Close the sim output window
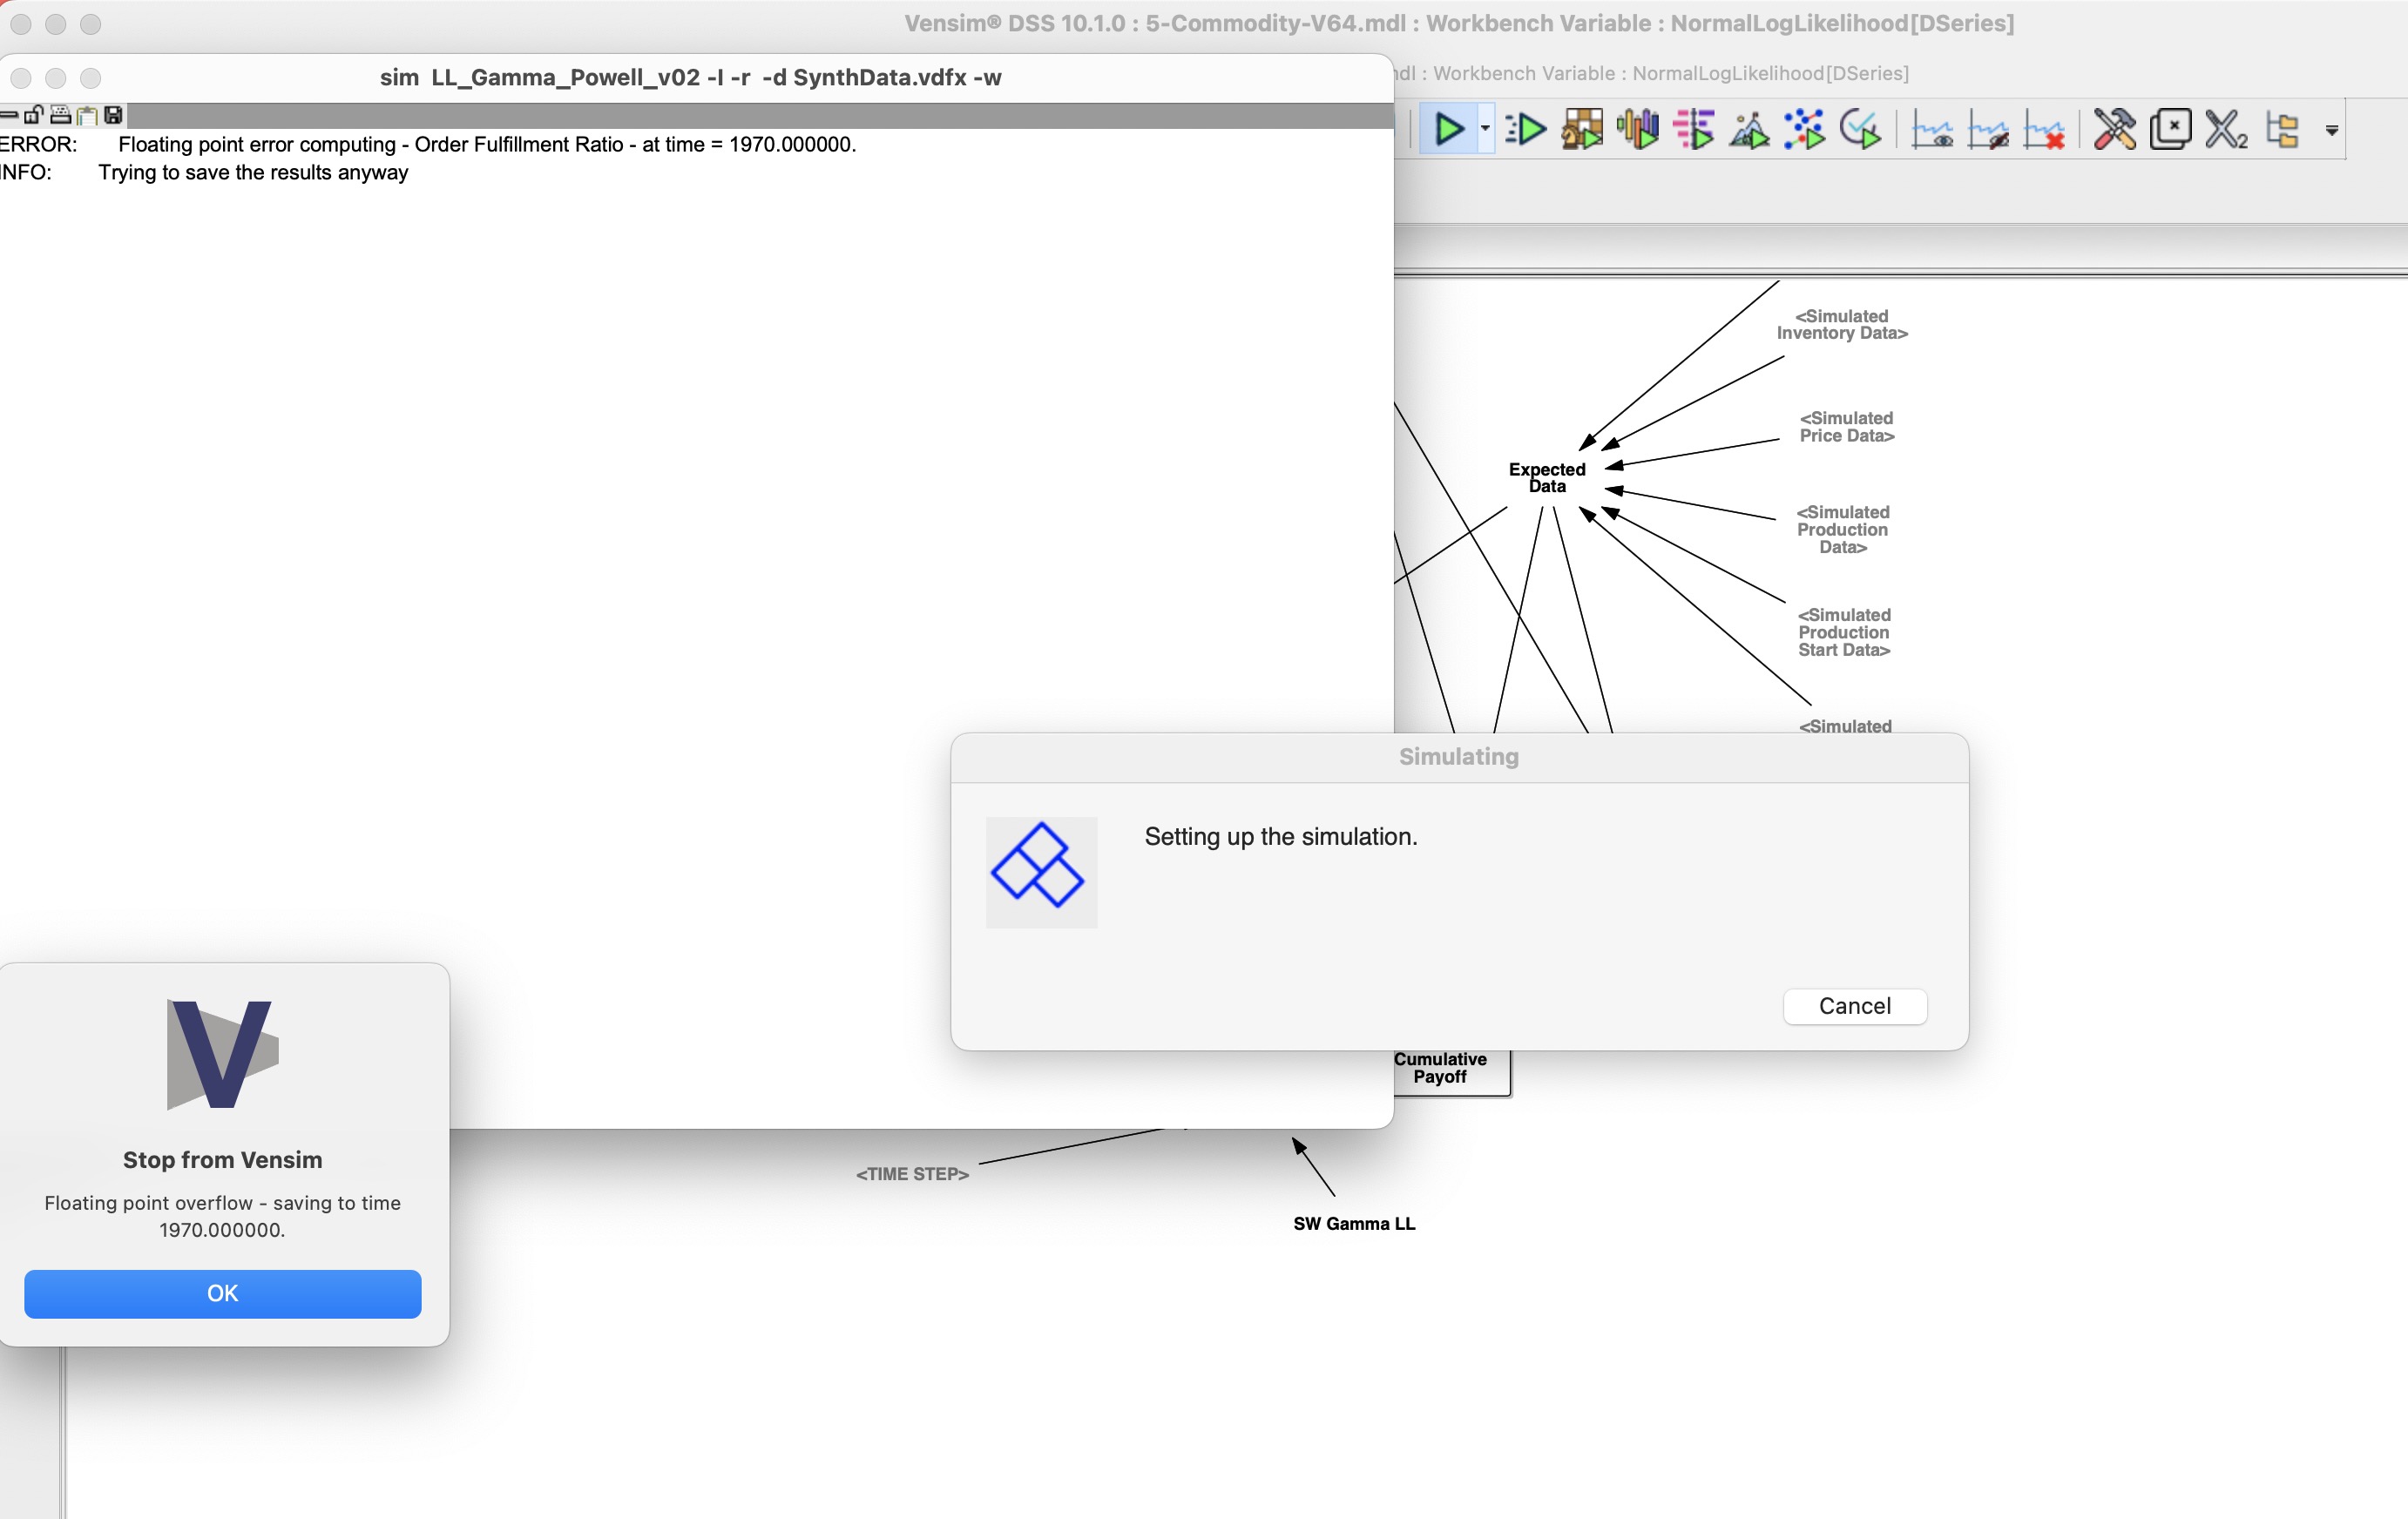2408x1519 pixels. (21, 78)
